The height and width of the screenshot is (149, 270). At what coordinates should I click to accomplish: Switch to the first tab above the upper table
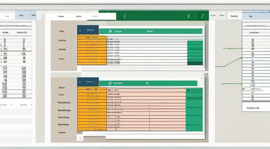pyautogui.click(x=61, y=16)
